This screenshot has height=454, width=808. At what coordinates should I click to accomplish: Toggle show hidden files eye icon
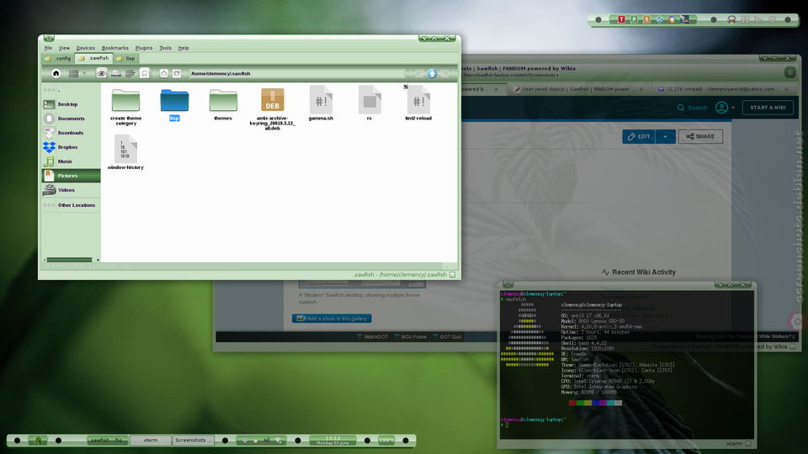pos(102,74)
